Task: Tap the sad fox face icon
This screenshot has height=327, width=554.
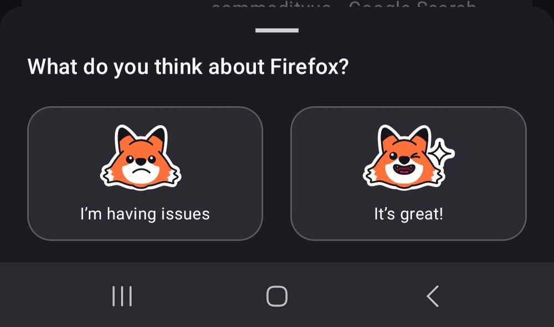Action: pyautogui.click(x=141, y=157)
